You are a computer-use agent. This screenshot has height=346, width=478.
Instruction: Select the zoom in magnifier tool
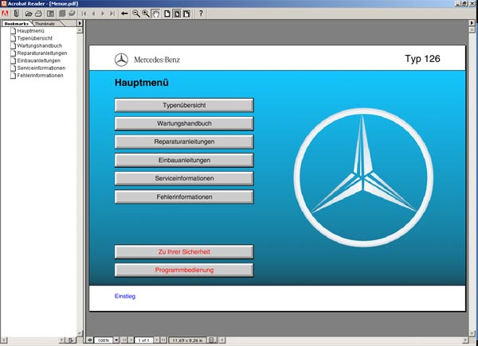coord(146,14)
